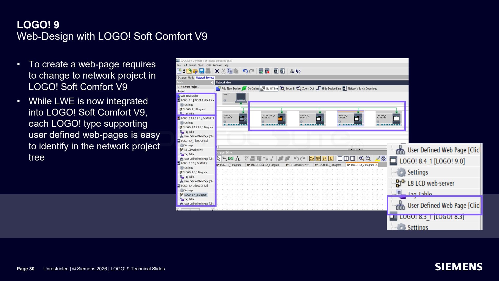
Task: Click the Cut scissors icon
Action: 224,71
